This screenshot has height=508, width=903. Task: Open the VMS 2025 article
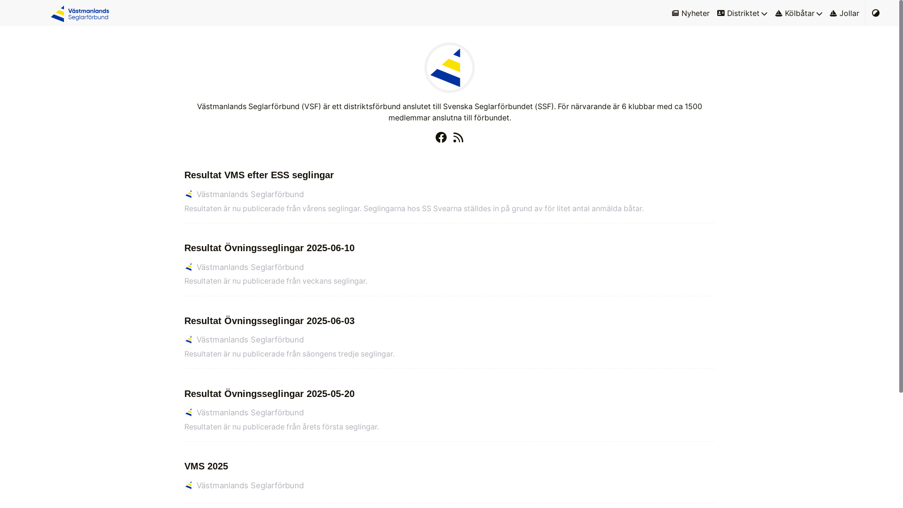(x=206, y=466)
